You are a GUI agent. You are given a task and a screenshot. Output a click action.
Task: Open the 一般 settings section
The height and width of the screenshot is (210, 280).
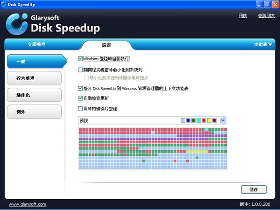[x=37, y=62]
